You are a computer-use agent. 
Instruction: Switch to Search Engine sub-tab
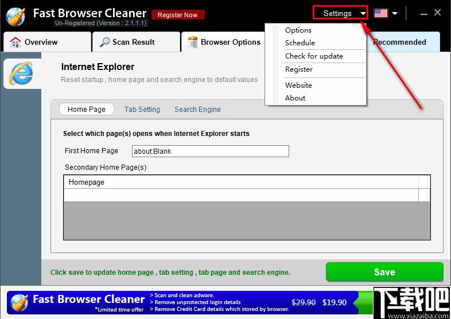197,110
